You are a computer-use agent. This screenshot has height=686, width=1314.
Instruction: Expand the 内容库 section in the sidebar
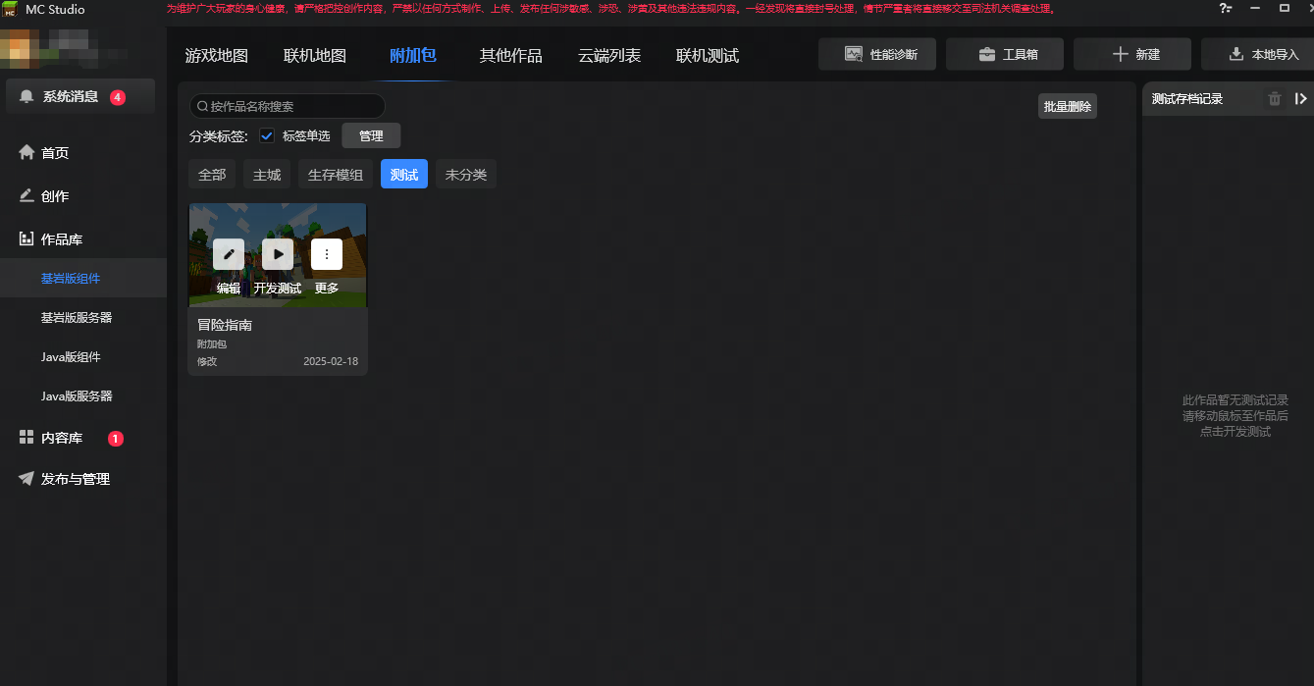pyautogui.click(x=61, y=438)
